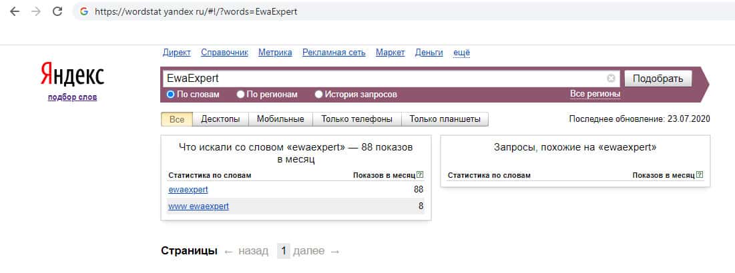The width and height of the screenshot is (735, 273).
Task: Select the 'История запросов' radio button
Action: point(318,95)
